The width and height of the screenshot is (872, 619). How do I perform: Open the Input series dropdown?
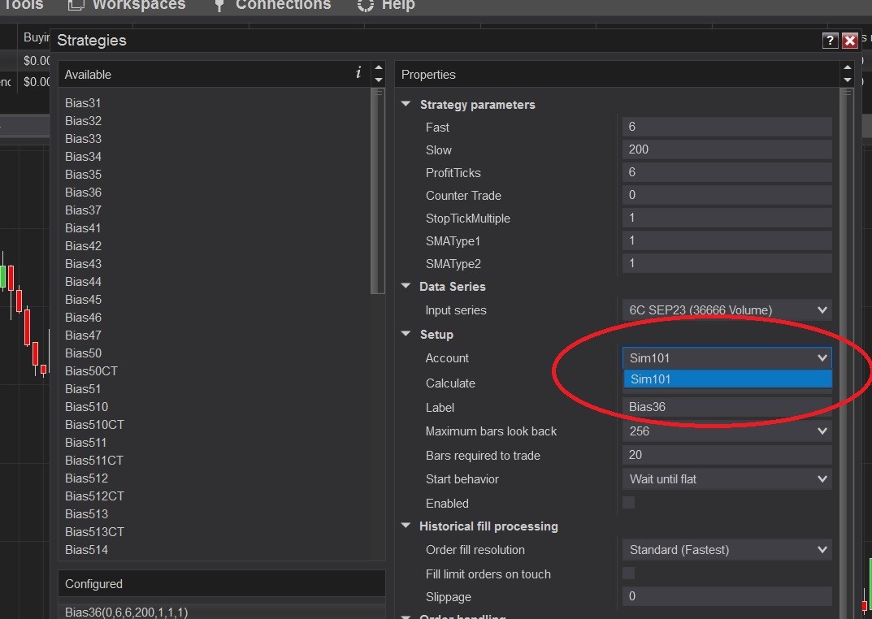click(727, 310)
